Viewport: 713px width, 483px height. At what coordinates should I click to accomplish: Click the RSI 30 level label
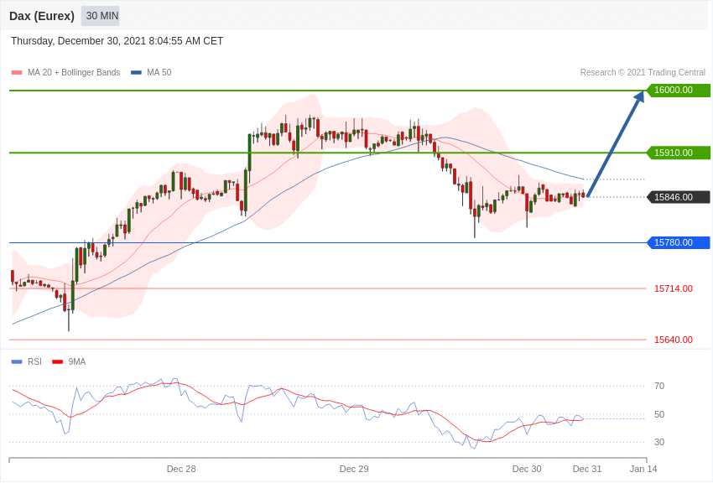(x=658, y=442)
